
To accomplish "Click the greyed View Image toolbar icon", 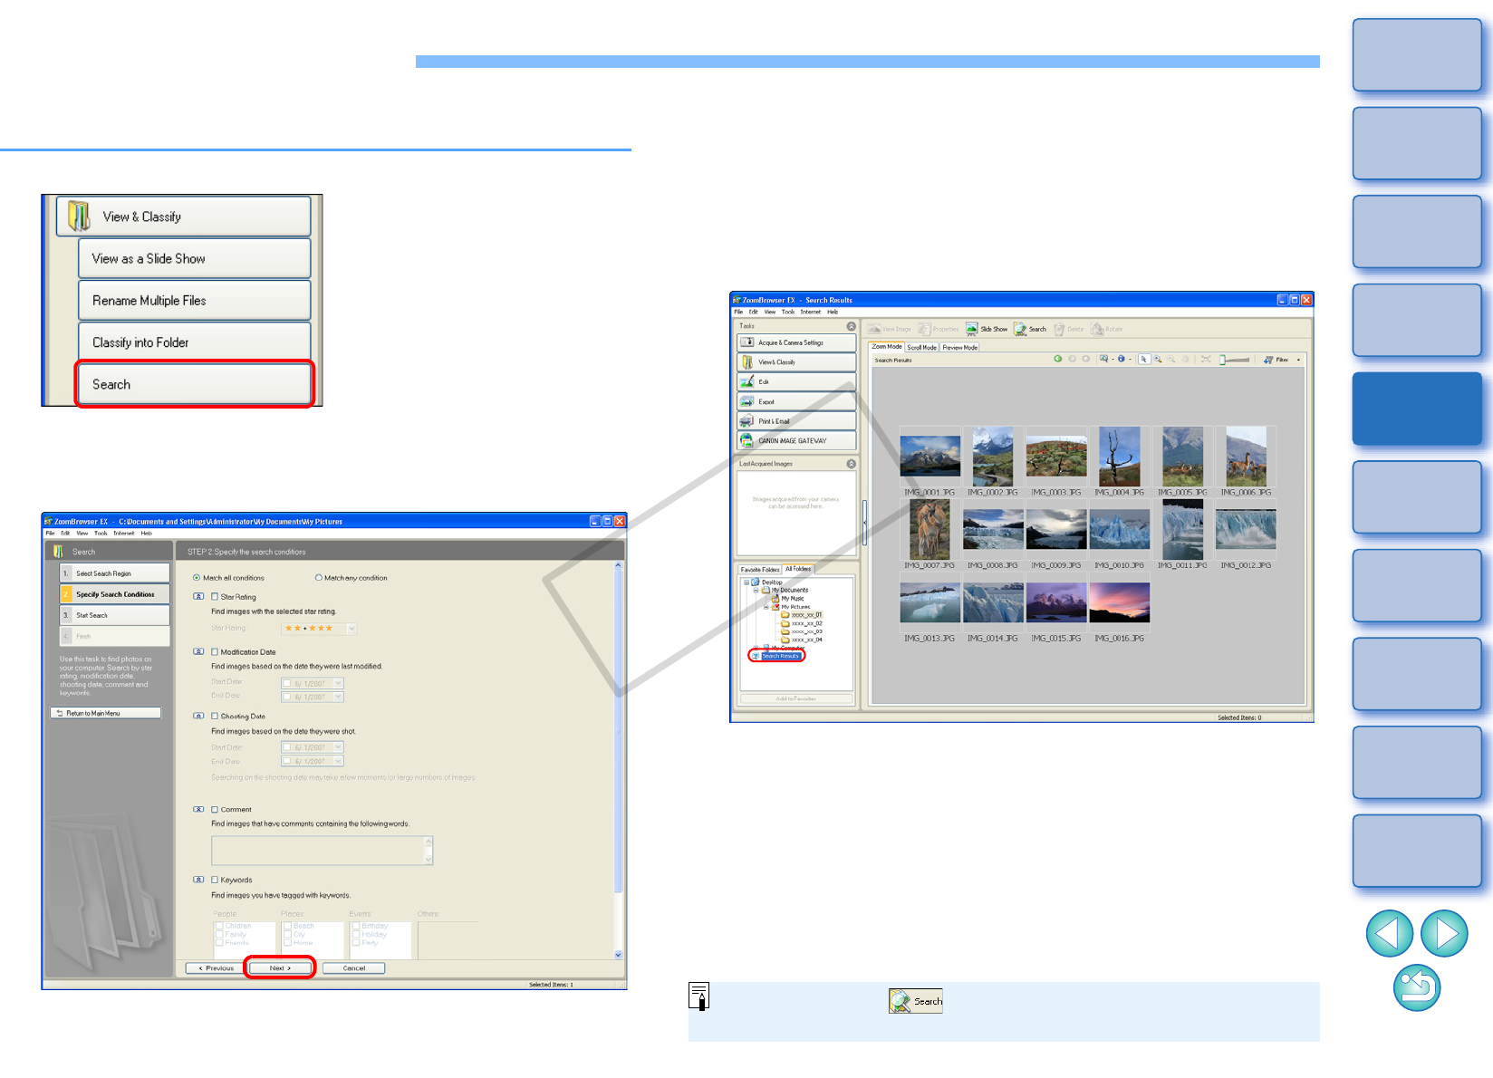I will tap(874, 329).
